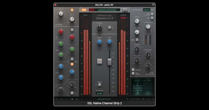Open help with the question mark icon

(153, 99)
